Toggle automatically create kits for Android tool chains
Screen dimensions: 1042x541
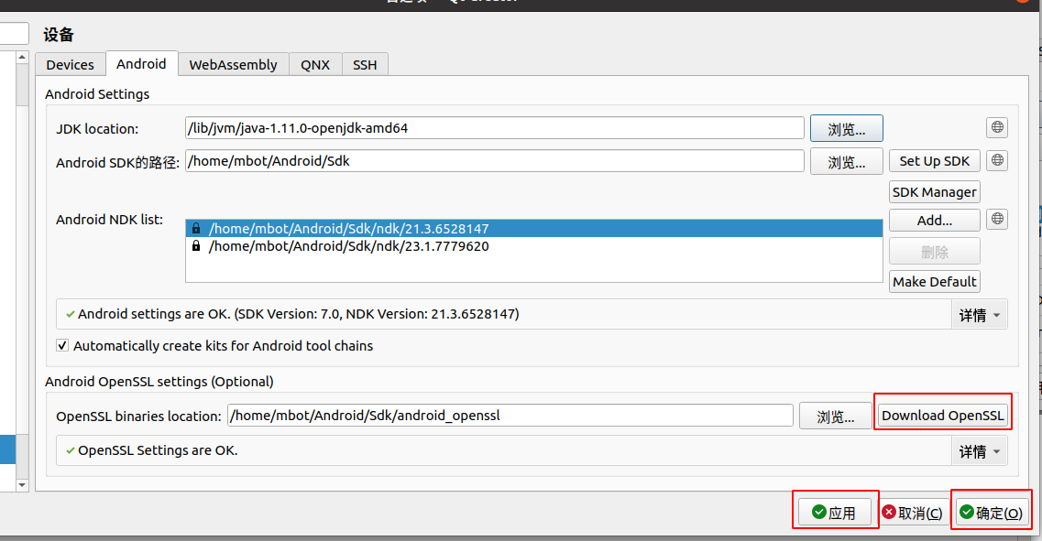point(61,345)
